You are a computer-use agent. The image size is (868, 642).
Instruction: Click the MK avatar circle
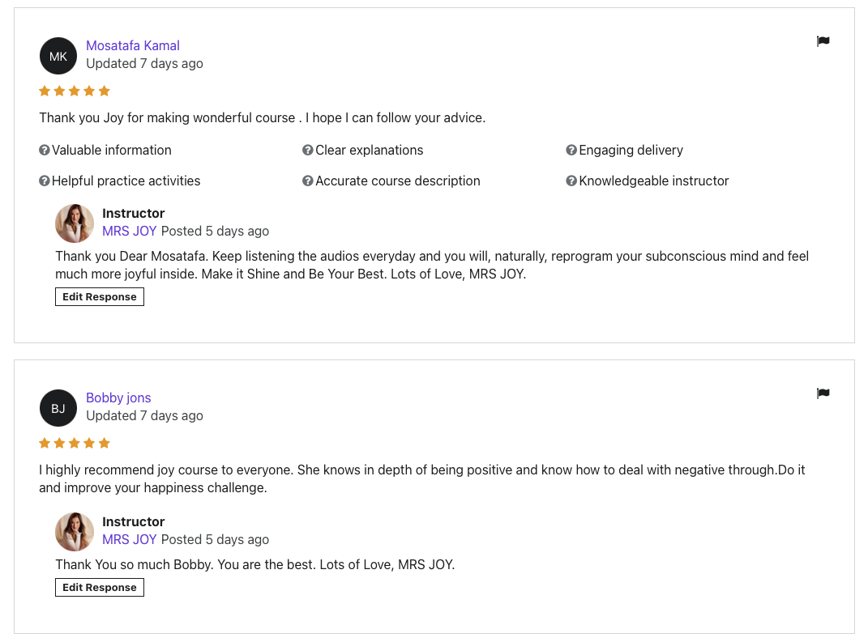(x=58, y=56)
